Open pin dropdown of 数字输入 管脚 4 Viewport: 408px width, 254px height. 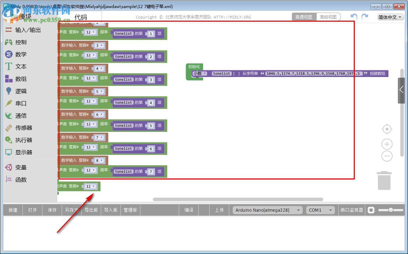(x=99, y=69)
